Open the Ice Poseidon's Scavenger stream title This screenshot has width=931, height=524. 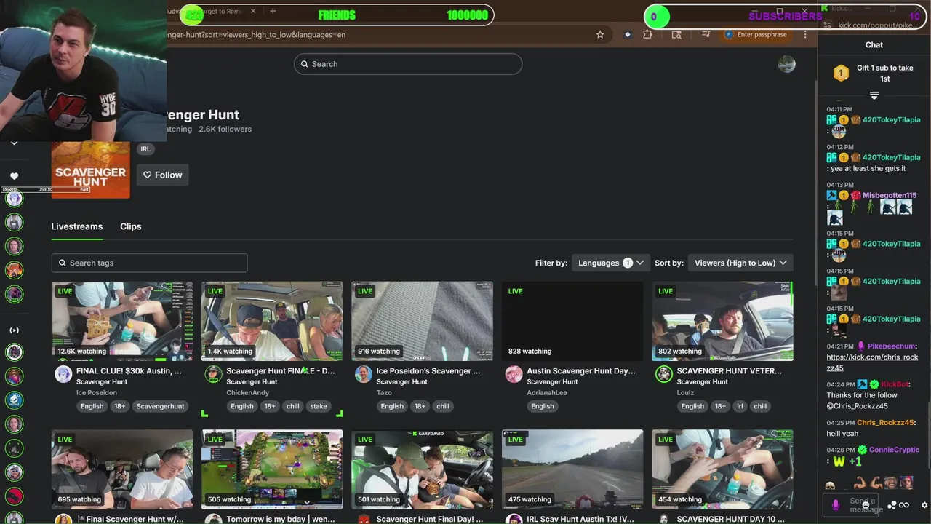tap(428, 370)
